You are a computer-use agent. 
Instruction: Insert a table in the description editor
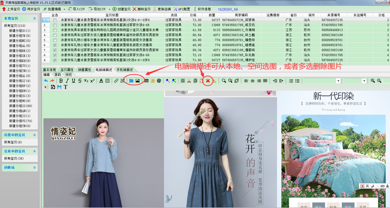point(146,81)
